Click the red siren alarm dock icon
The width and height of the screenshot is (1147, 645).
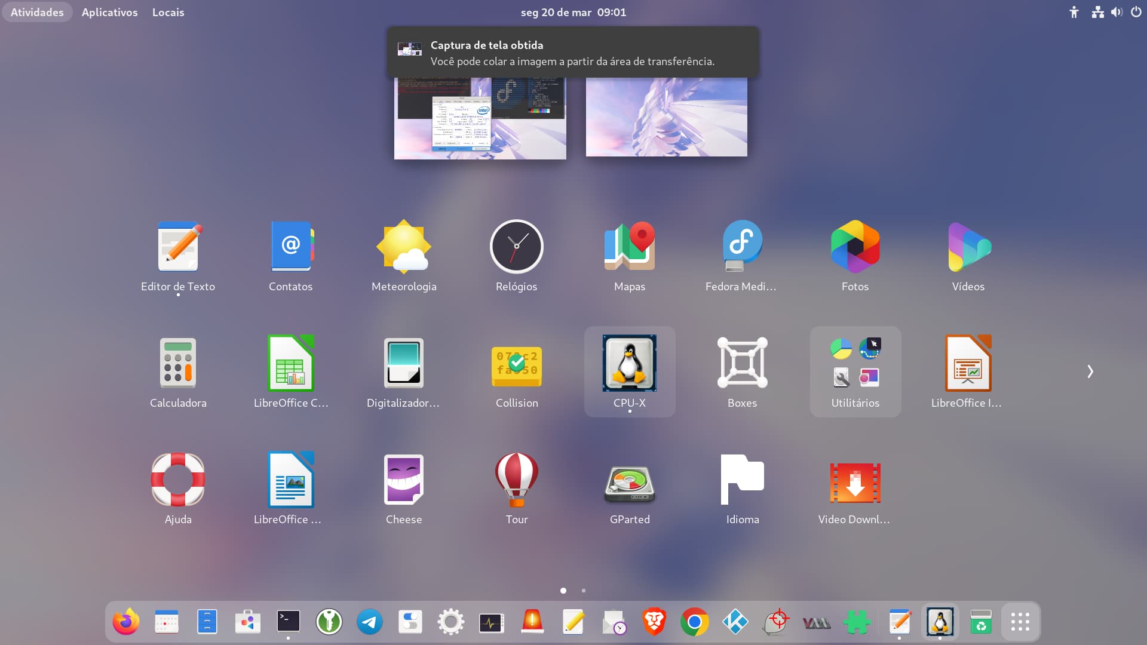pos(532,622)
